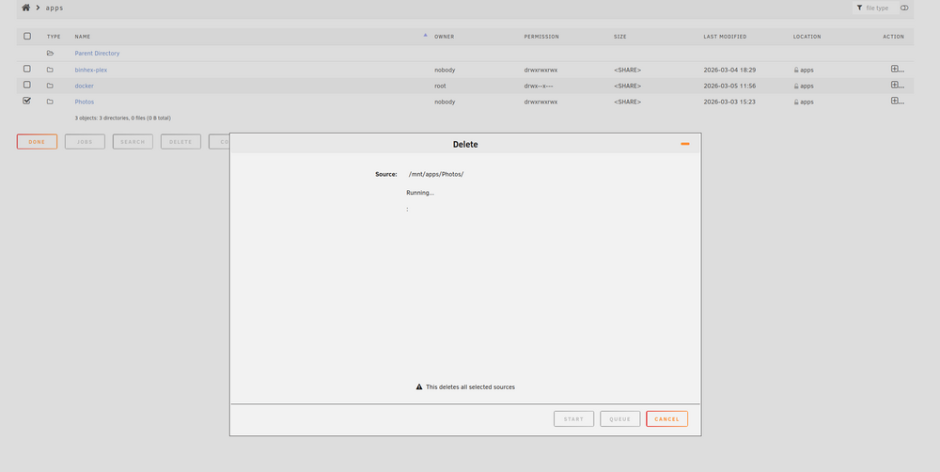Click the DELETE button below file list
The height and width of the screenshot is (472, 940).
click(181, 142)
